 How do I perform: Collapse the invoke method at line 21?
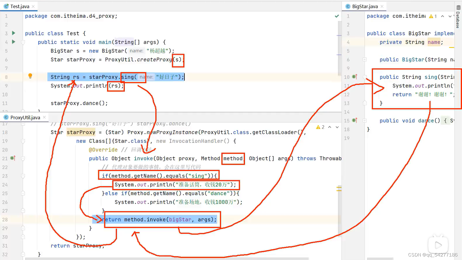(x=23, y=159)
